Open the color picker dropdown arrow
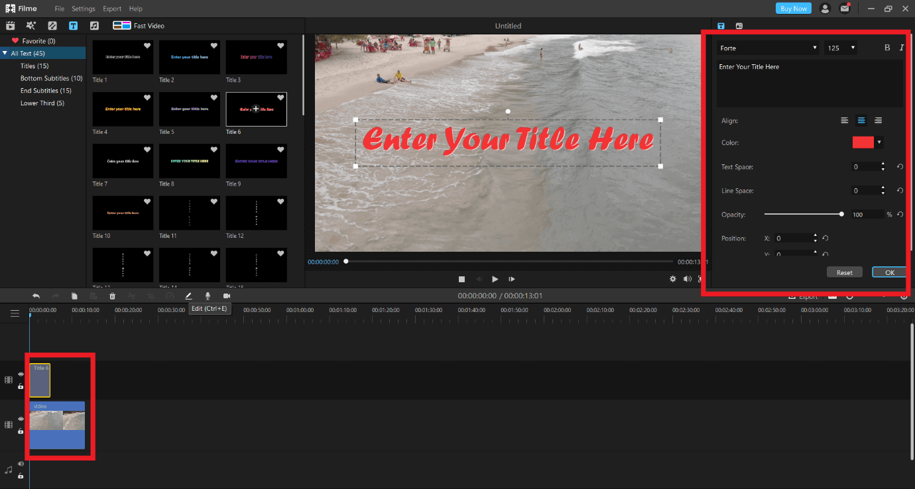915x489 pixels. point(879,142)
